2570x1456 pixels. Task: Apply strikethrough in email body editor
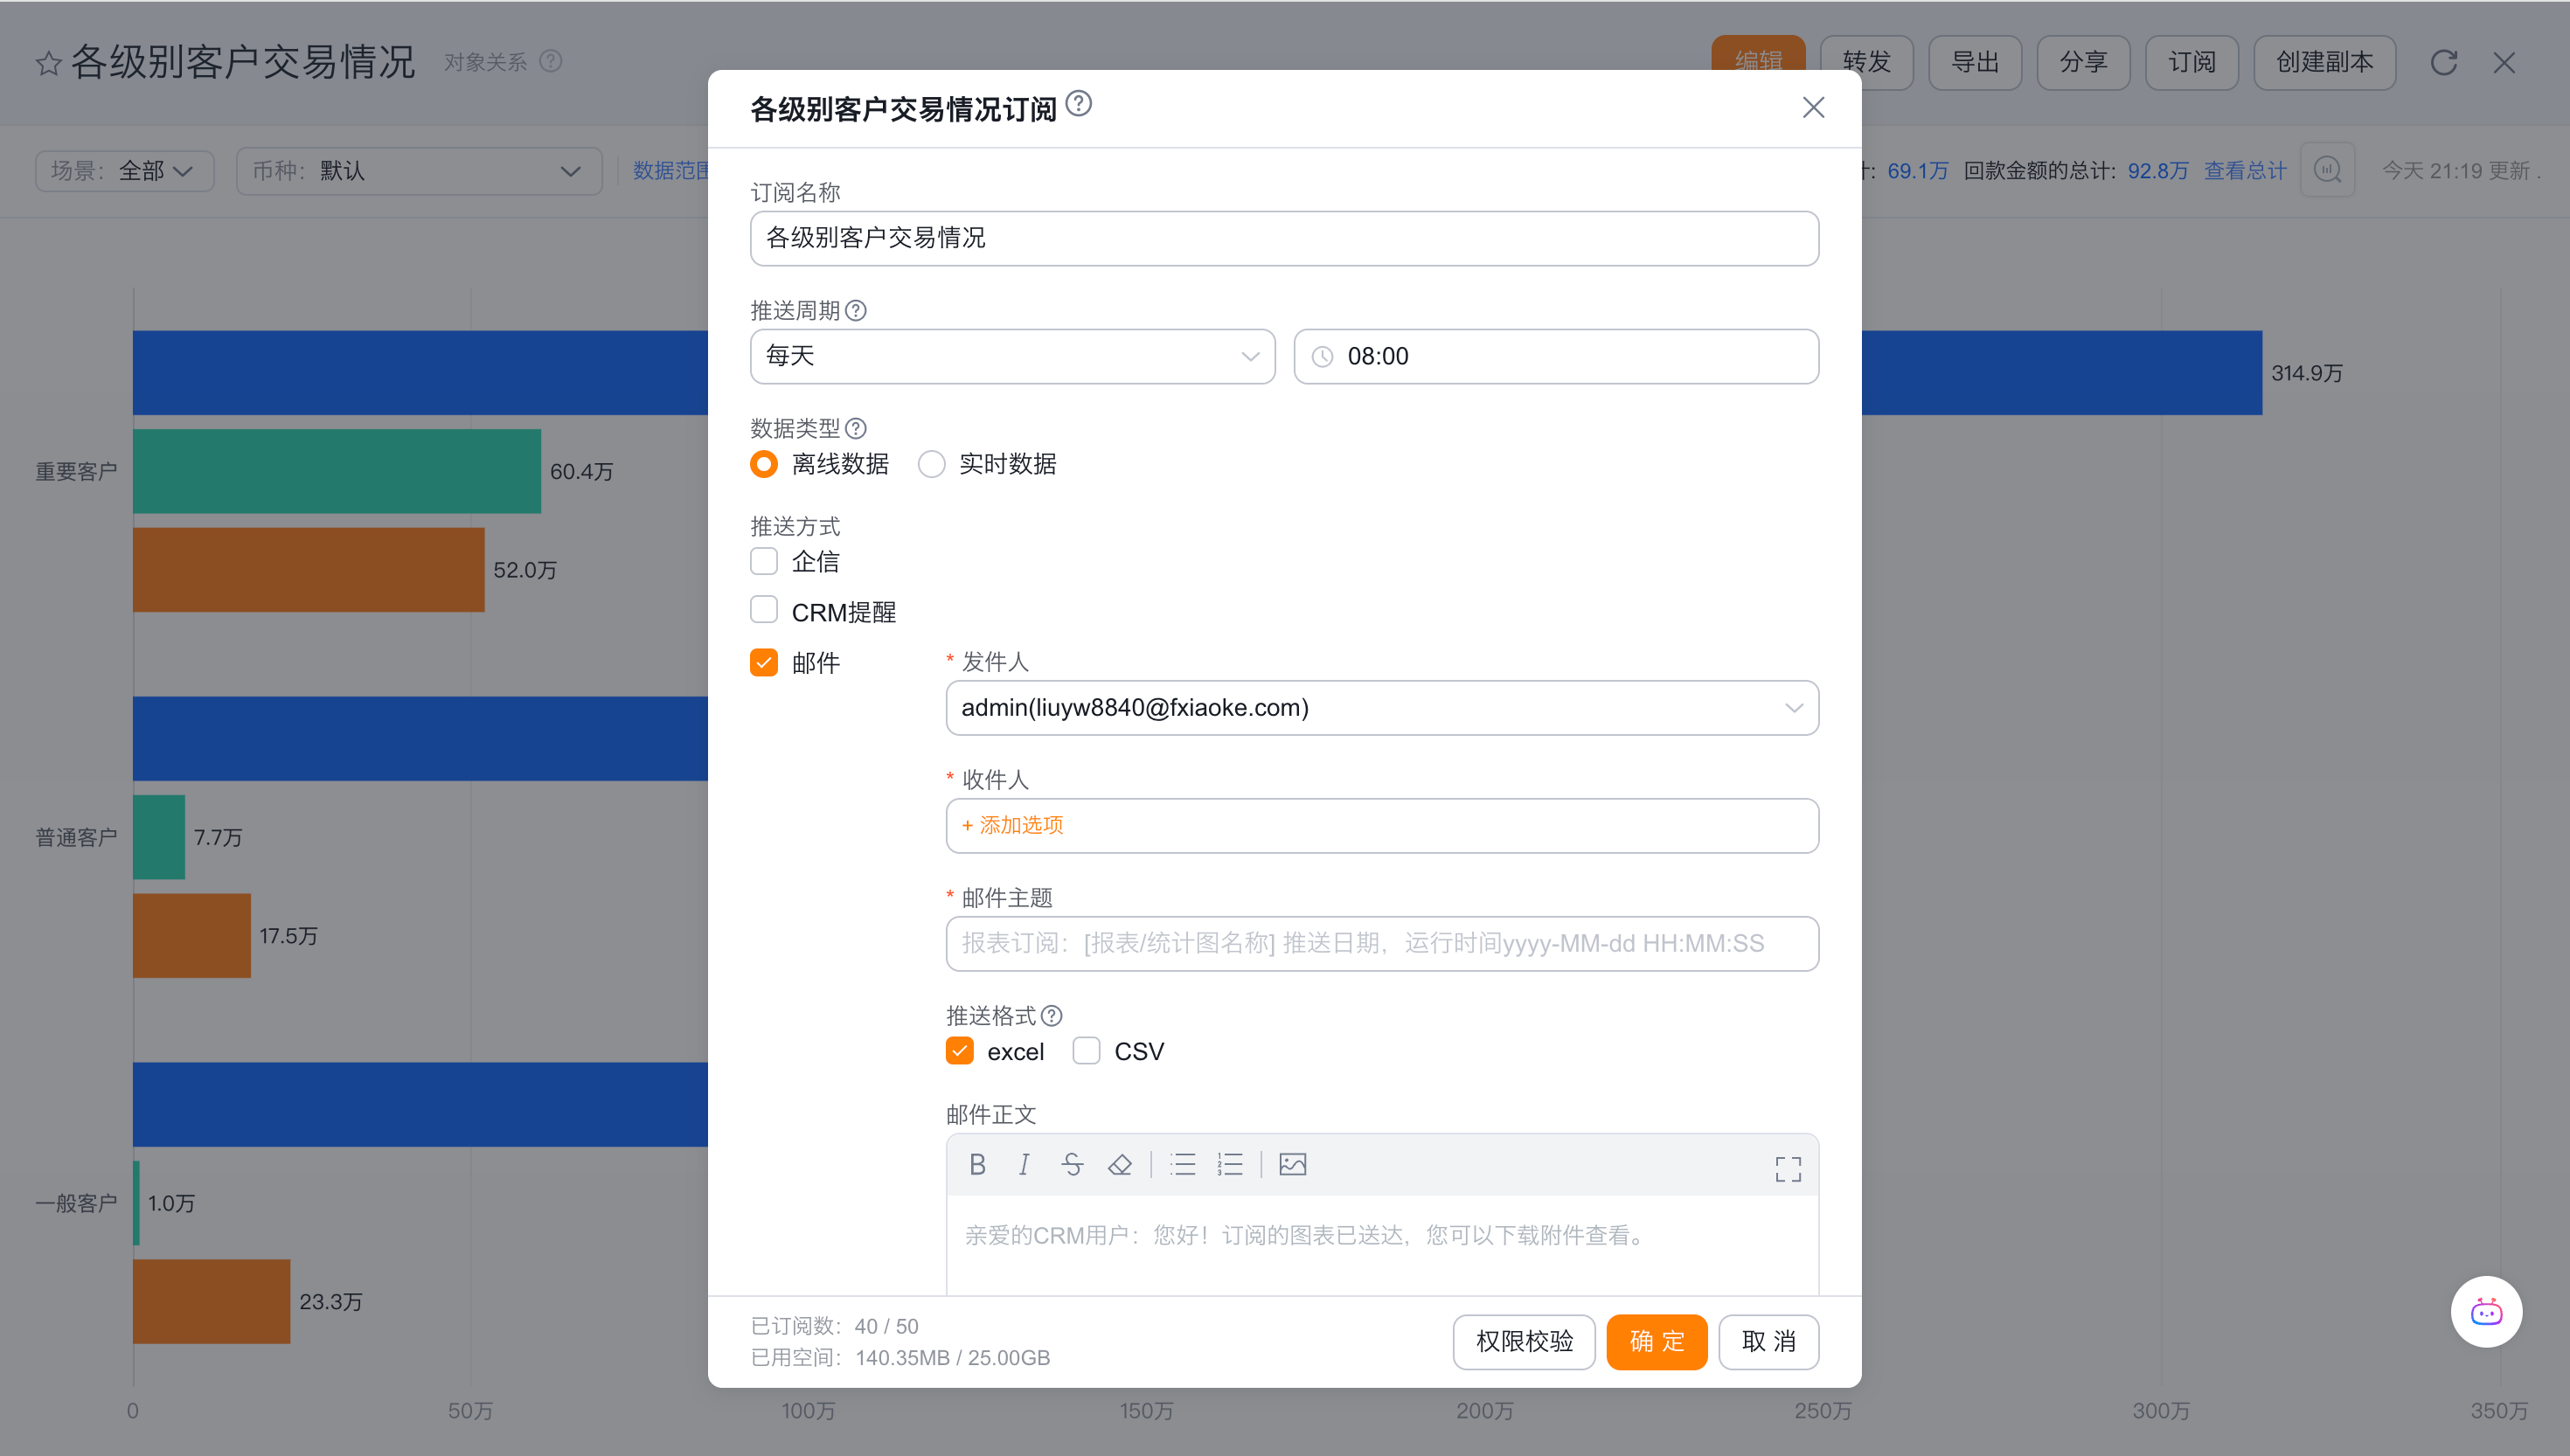click(1072, 1165)
